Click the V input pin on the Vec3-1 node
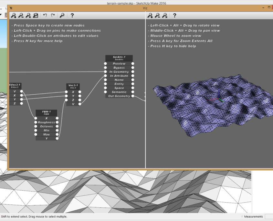 [67, 104]
